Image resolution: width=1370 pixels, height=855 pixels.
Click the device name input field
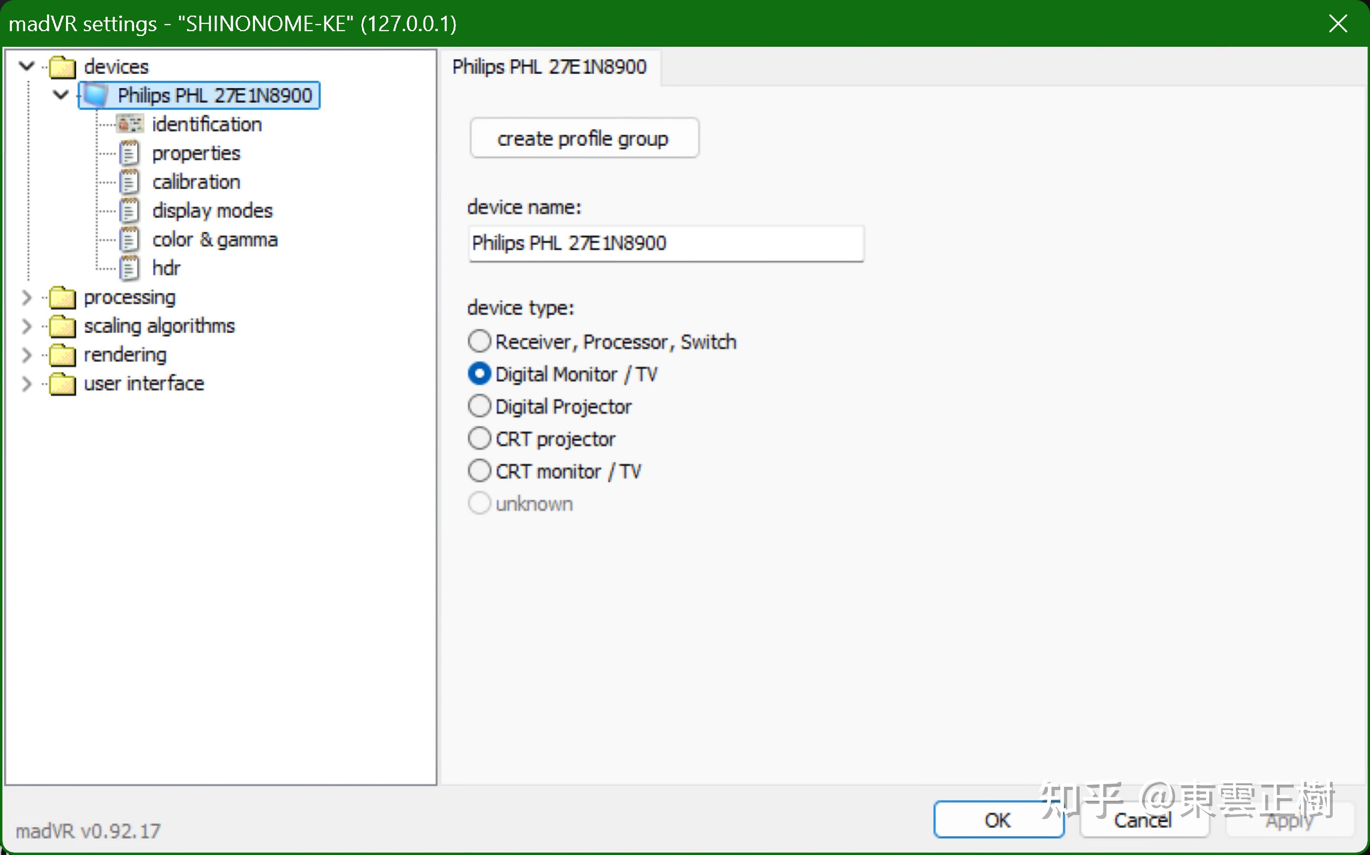[666, 243]
